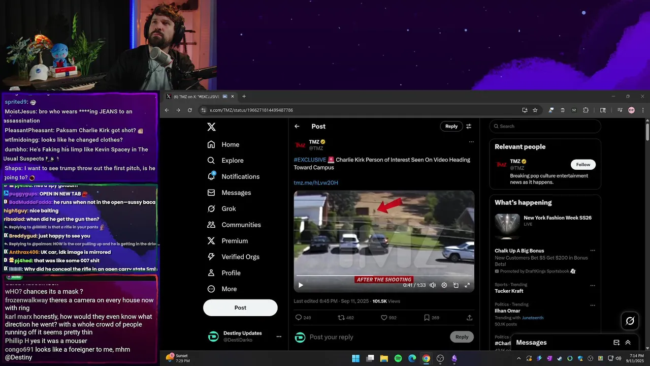Seek on the video progress bar
The height and width of the screenshot is (366, 650).
pyautogui.click(x=384, y=277)
